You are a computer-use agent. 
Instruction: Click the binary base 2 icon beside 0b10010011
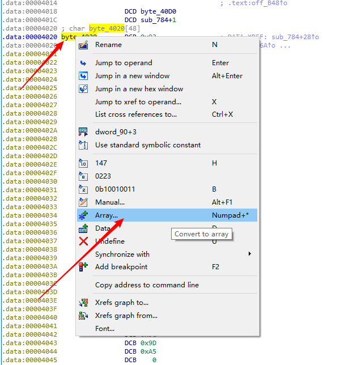[x=83, y=189]
